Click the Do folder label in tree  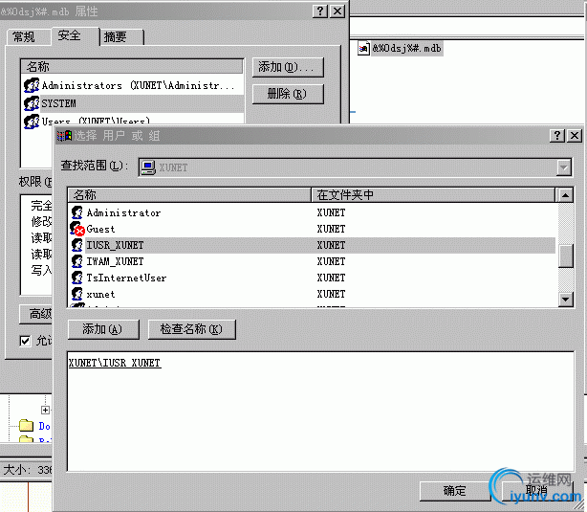[x=45, y=426]
